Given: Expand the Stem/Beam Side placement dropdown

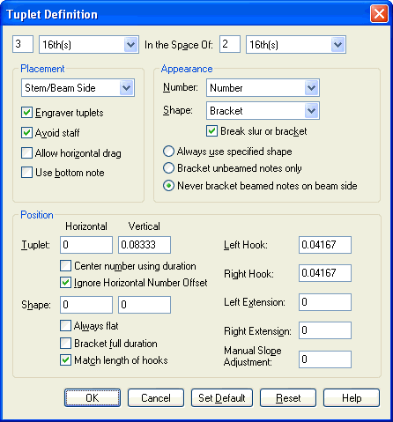Looking at the screenshot, I should [78, 88].
